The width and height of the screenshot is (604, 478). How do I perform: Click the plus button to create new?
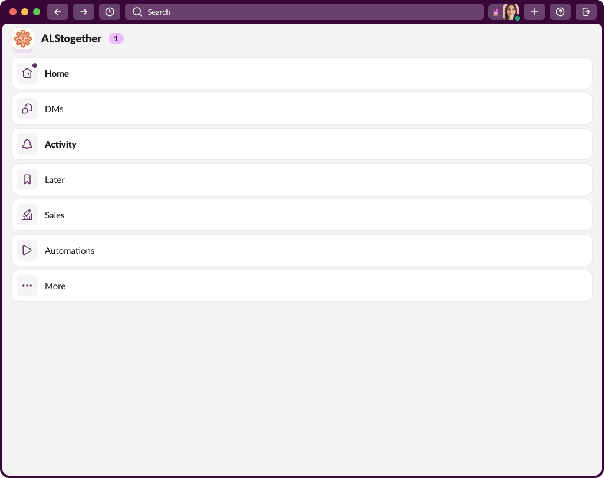click(534, 12)
